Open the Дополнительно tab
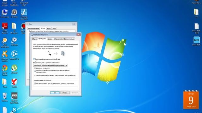The height and width of the screenshot is (113, 202). (x=69, y=39)
